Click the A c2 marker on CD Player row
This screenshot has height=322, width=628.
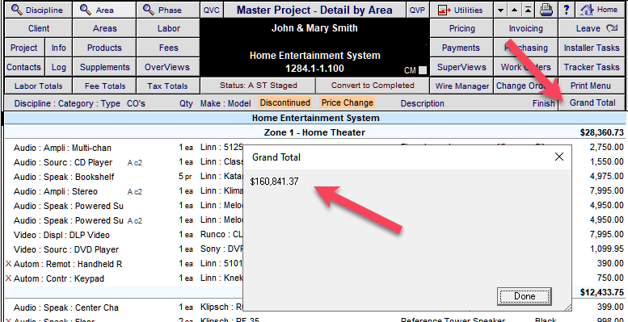134,163
